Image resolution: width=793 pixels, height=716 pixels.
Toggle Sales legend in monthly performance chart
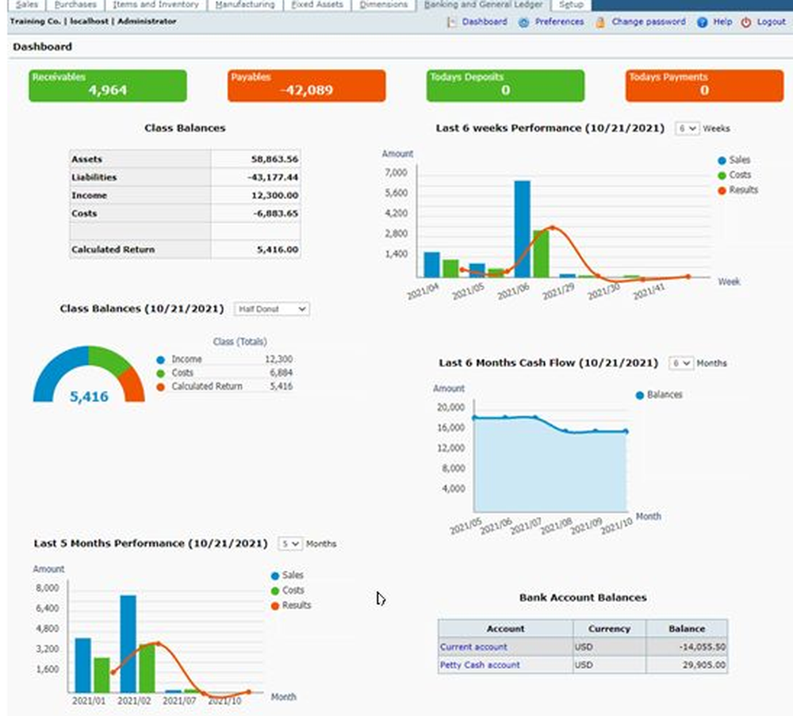pos(287,576)
